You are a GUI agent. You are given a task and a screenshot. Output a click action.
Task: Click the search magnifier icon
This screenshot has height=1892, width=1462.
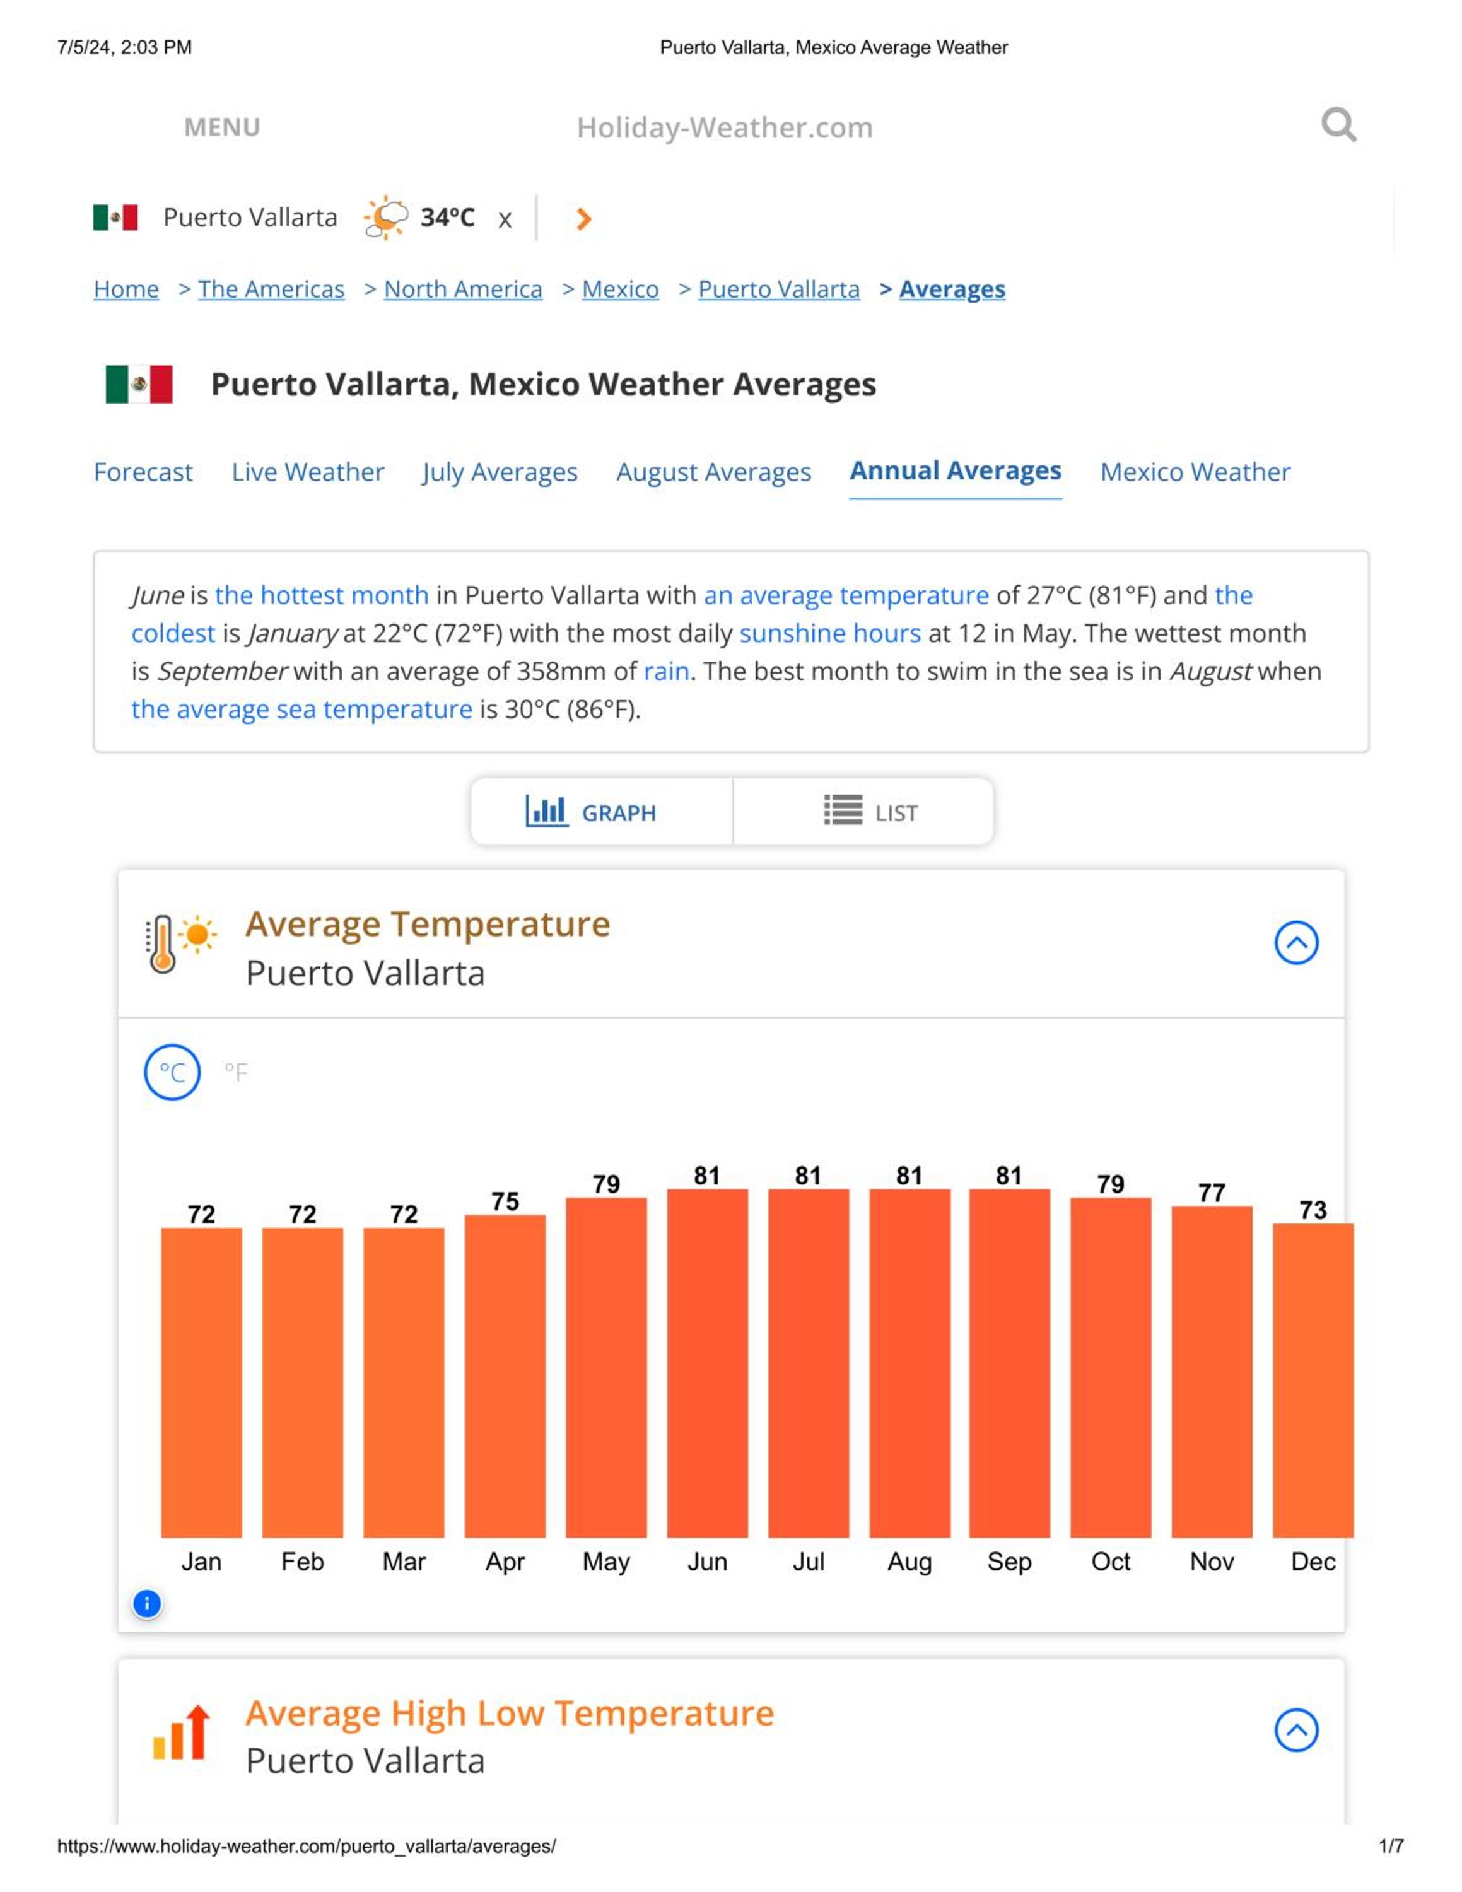(1338, 125)
